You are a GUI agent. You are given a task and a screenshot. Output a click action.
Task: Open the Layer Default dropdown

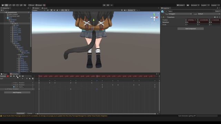click(209, 14)
